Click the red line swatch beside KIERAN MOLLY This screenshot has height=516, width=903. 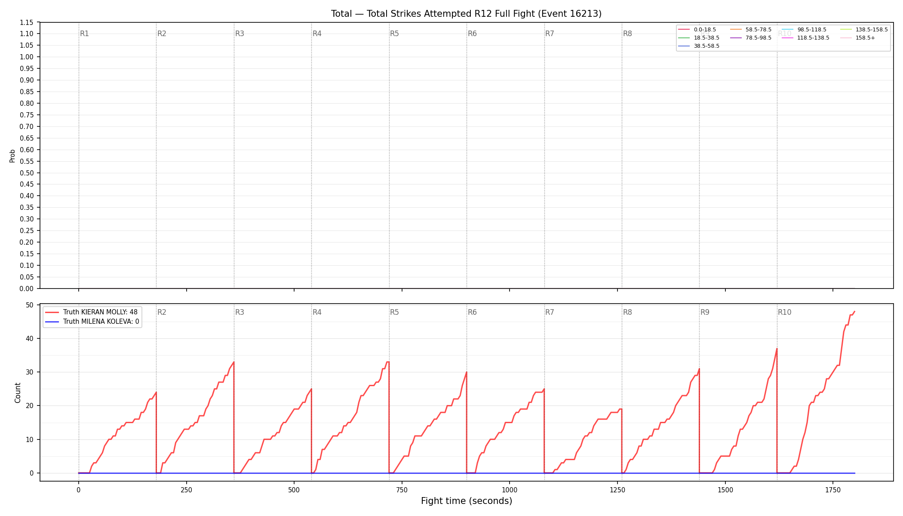(x=52, y=312)
